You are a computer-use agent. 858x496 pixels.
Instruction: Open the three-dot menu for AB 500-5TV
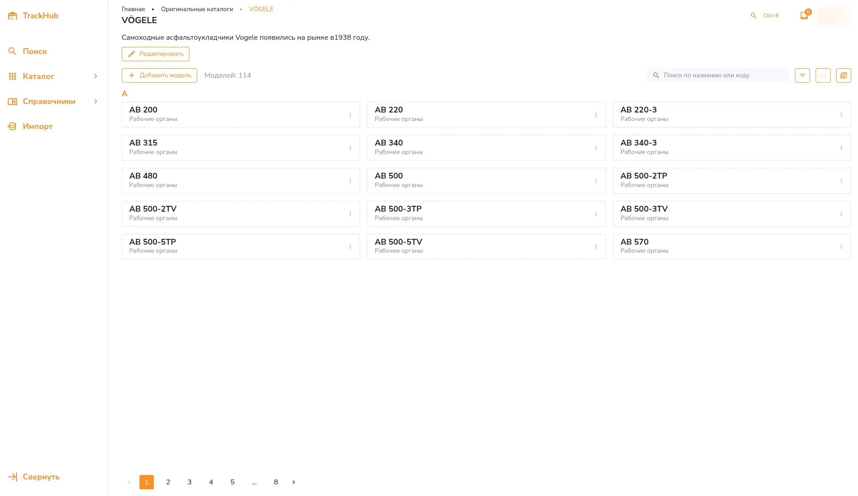(x=596, y=246)
